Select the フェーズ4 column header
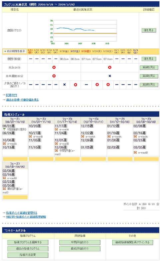This screenshot has width=160, height=261. click(x=93, y=121)
